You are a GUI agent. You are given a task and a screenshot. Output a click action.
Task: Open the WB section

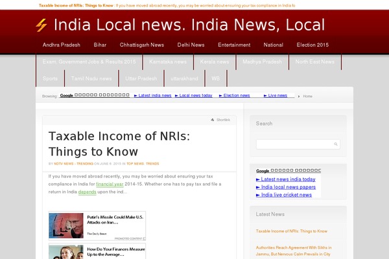click(215, 78)
